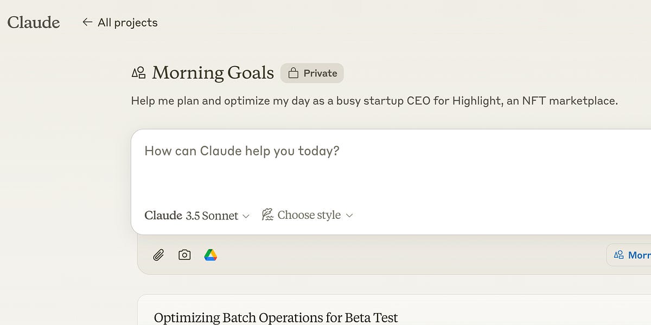This screenshot has height=325, width=651.
Task: Open the Claude 3.5 Sonnet model selector
Action: 191,216
